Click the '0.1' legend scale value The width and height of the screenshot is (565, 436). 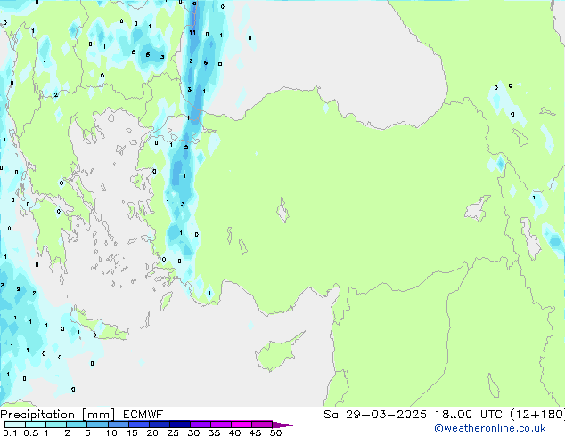click(x=10, y=432)
